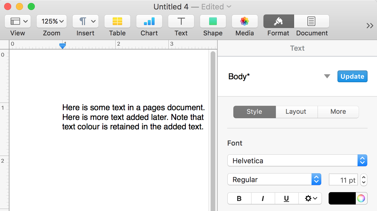Click the Text panel header

pos(297,48)
